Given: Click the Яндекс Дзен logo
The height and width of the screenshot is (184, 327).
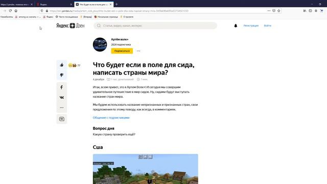Looking at the screenshot, I should click(x=71, y=26).
